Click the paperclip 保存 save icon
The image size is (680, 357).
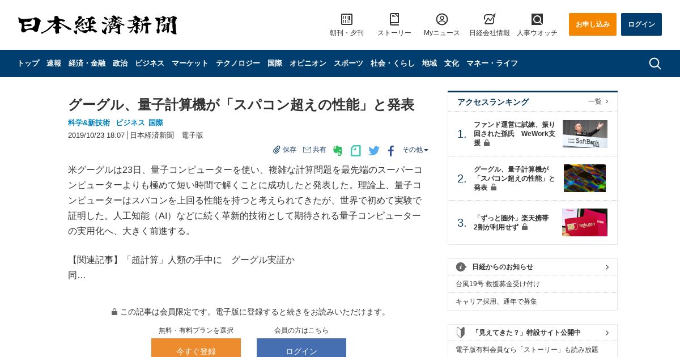click(277, 150)
